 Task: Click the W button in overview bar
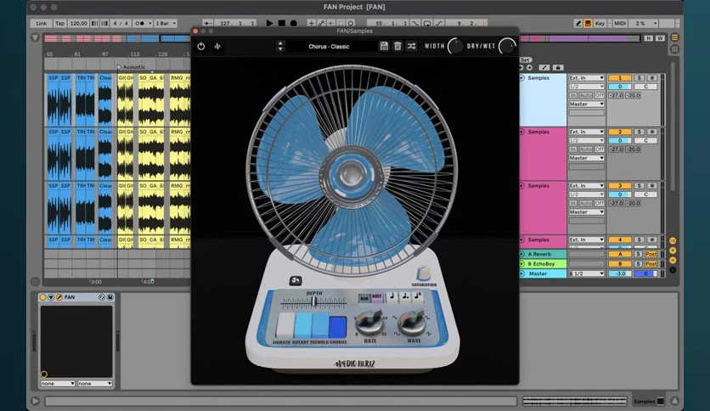[660, 38]
